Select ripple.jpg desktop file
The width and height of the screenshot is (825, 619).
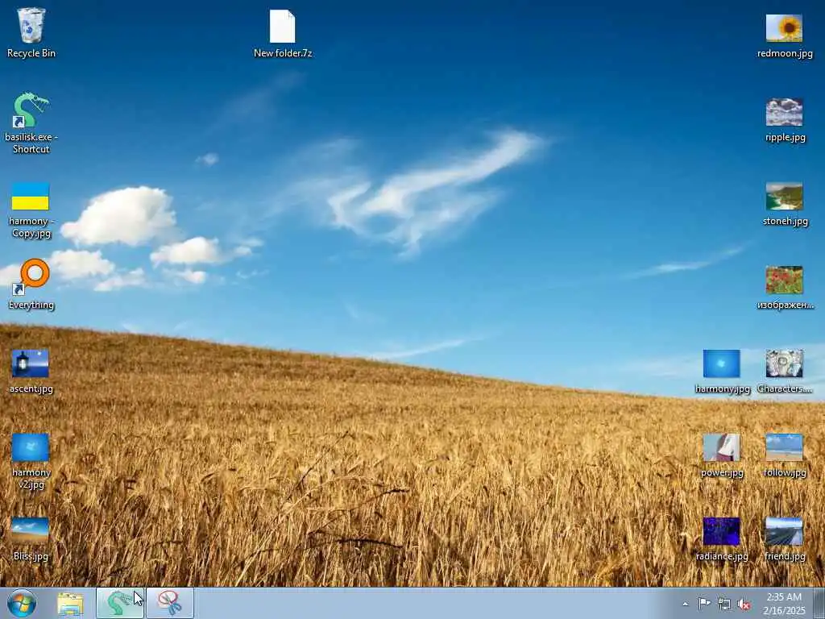click(x=785, y=119)
